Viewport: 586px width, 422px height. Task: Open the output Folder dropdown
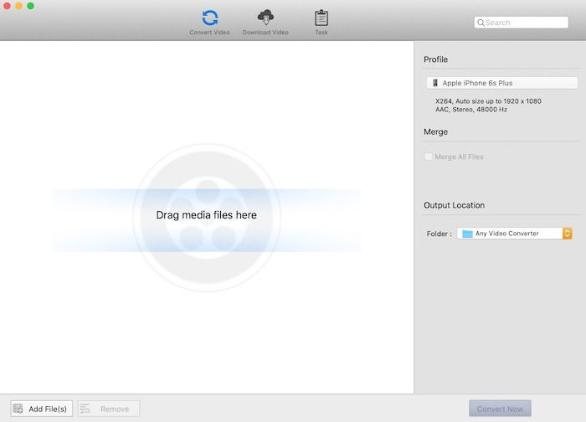[x=514, y=234]
